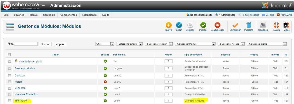Image resolution: width=294 pixels, height=104 pixels.
Task: Tick the Nuestros Productos checkbox
Action: 9,94
